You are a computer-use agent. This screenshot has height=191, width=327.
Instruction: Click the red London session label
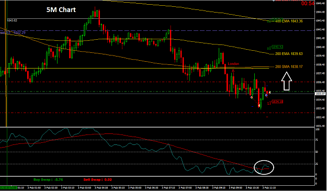(233, 64)
